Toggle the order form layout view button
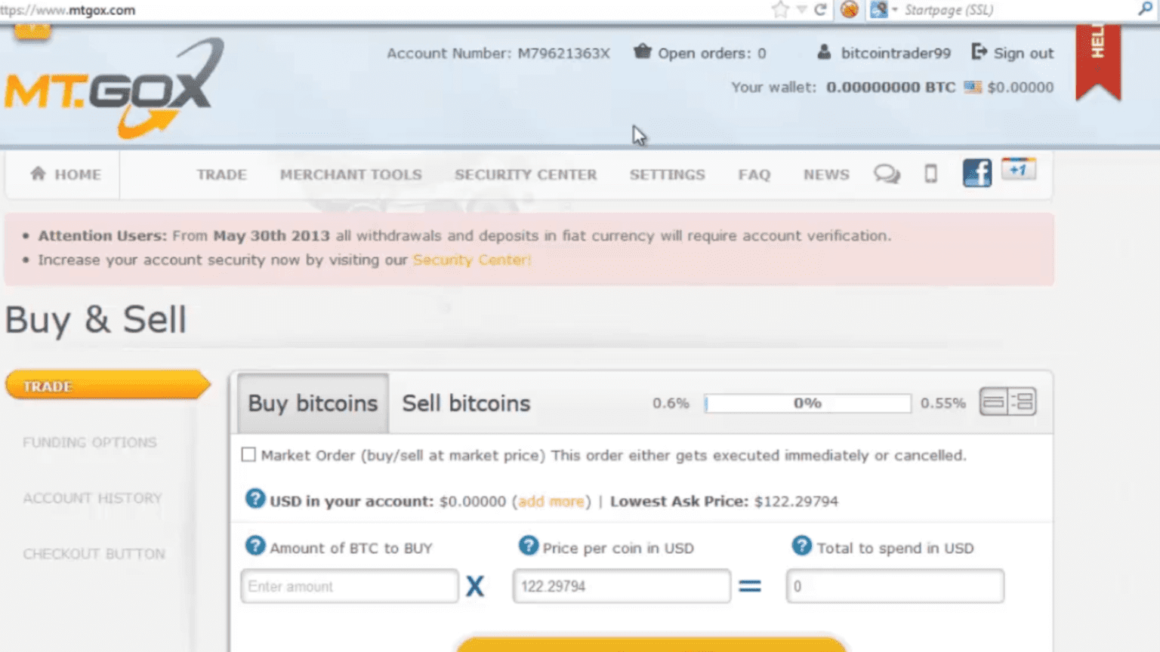Screen dimensions: 1160x652 (x=1007, y=401)
